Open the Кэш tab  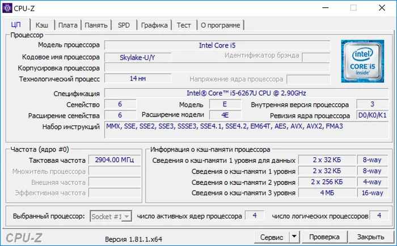[42, 25]
